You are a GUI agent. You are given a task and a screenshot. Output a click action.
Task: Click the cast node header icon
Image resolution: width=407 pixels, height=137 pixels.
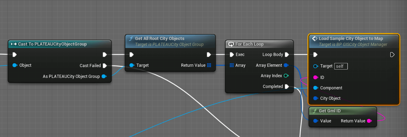tap(14, 44)
